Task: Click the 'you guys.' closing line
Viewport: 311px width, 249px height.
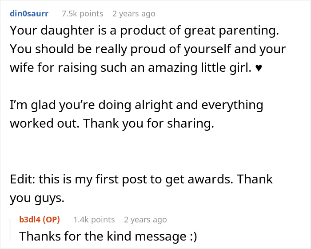Action: (x=37, y=198)
